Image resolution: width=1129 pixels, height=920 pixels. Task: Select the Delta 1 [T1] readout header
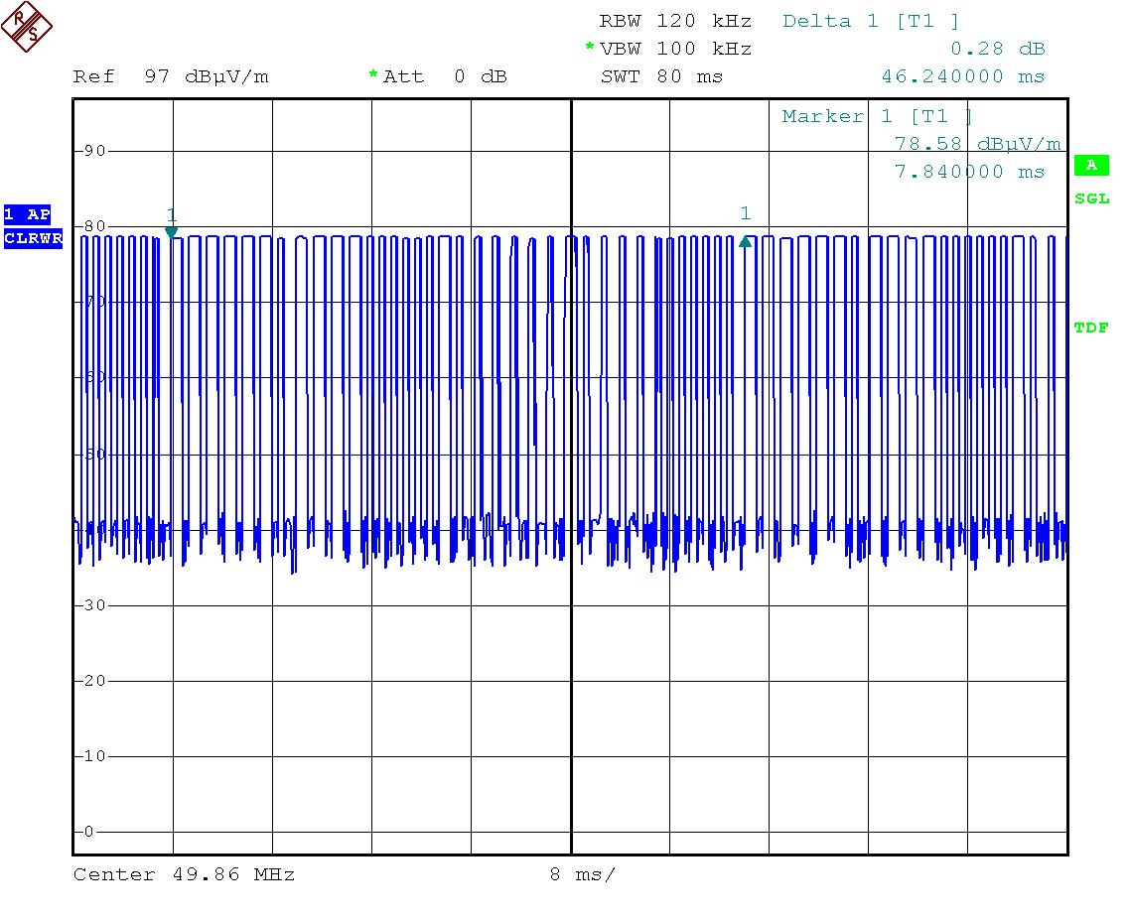click(x=871, y=21)
